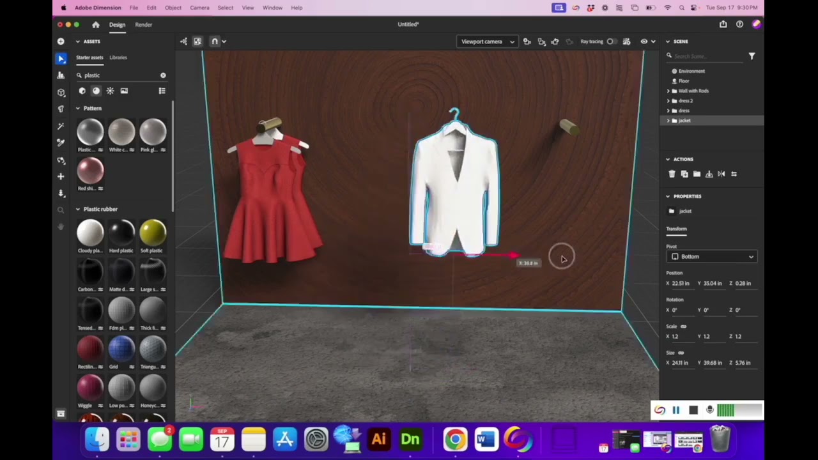
Task: Click the Search Scene input field
Action: (x=706, y=56)
